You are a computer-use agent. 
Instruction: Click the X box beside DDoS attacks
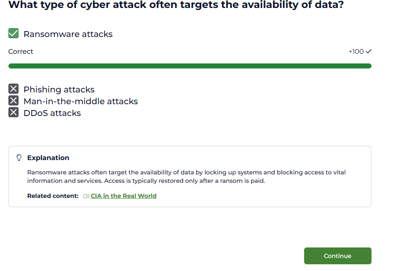[x=13, y=112]
